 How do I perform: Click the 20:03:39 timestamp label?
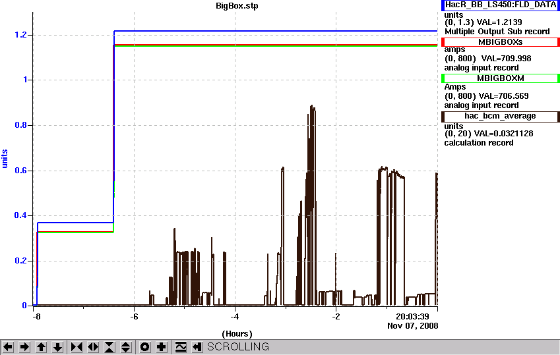[412, 317]
